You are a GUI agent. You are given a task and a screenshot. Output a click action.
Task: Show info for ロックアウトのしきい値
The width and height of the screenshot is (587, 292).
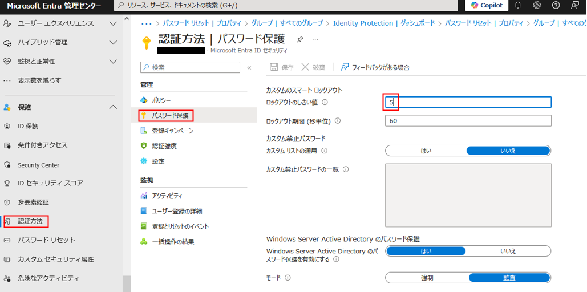point(325,102)
